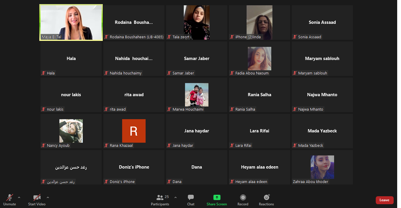Image resolution: width=401 pixels, height=208 pixels.
Task: Click the "iPhone (2)linda" name label
Action: [x=248, y=37]
